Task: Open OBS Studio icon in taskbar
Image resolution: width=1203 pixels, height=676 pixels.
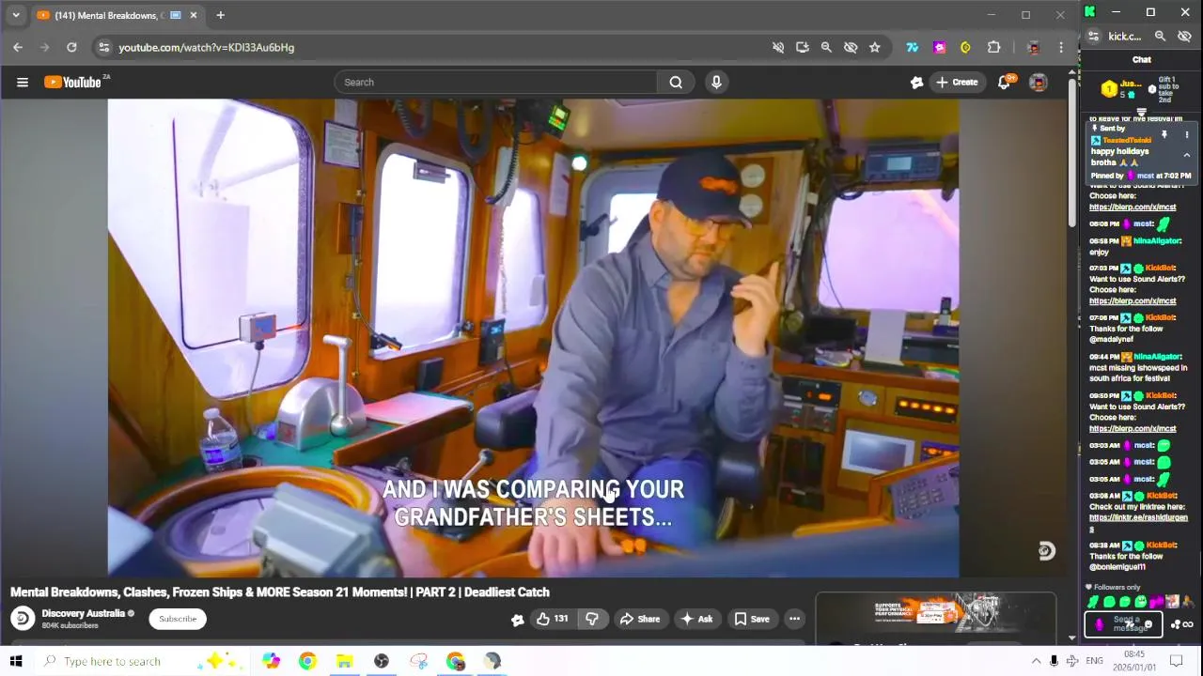Action: (x=382, y=661)
